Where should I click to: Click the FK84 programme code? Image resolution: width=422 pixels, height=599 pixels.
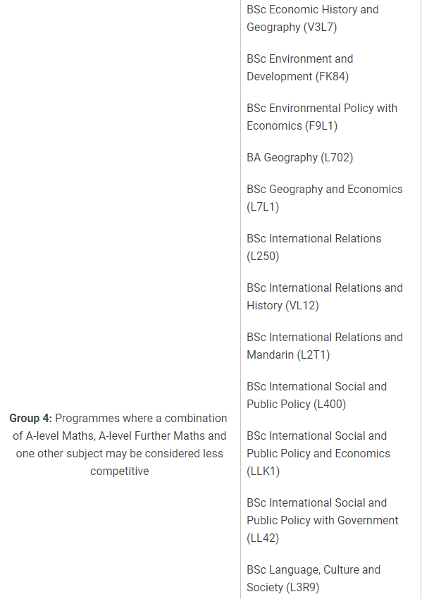coord(332,76)
